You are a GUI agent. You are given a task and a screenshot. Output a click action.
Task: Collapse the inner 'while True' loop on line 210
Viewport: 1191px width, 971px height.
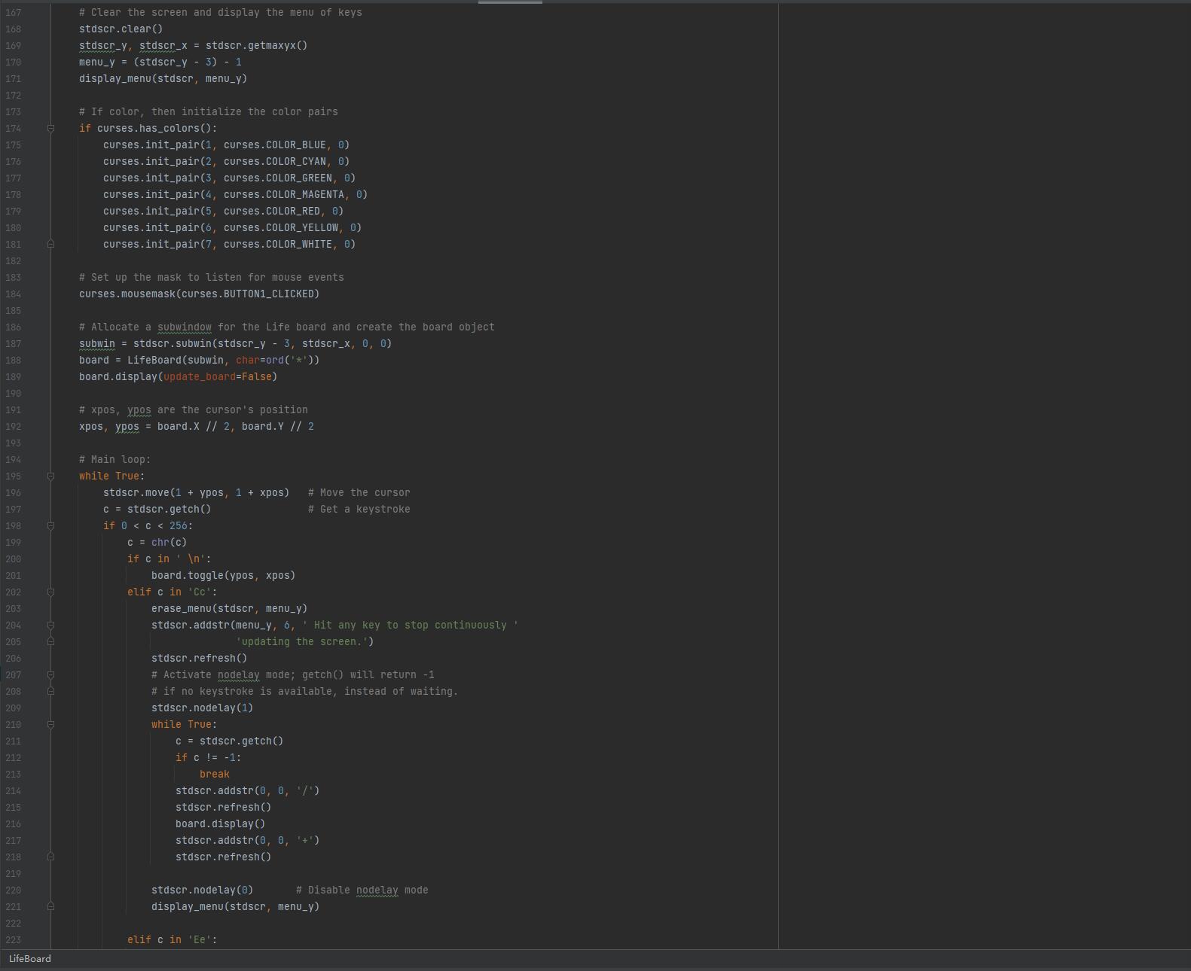click(x=50, y=725)
